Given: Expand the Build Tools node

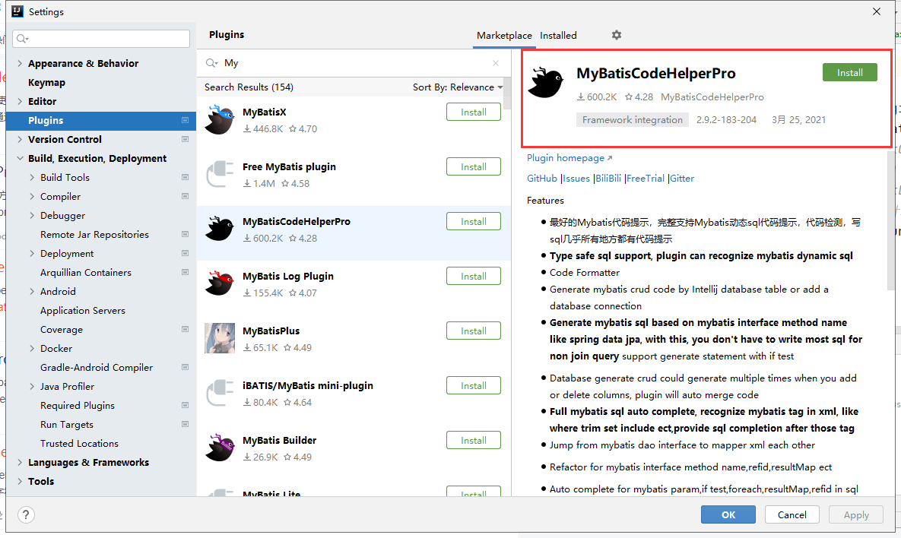Looking at the screenshot, I should point(32,177).
